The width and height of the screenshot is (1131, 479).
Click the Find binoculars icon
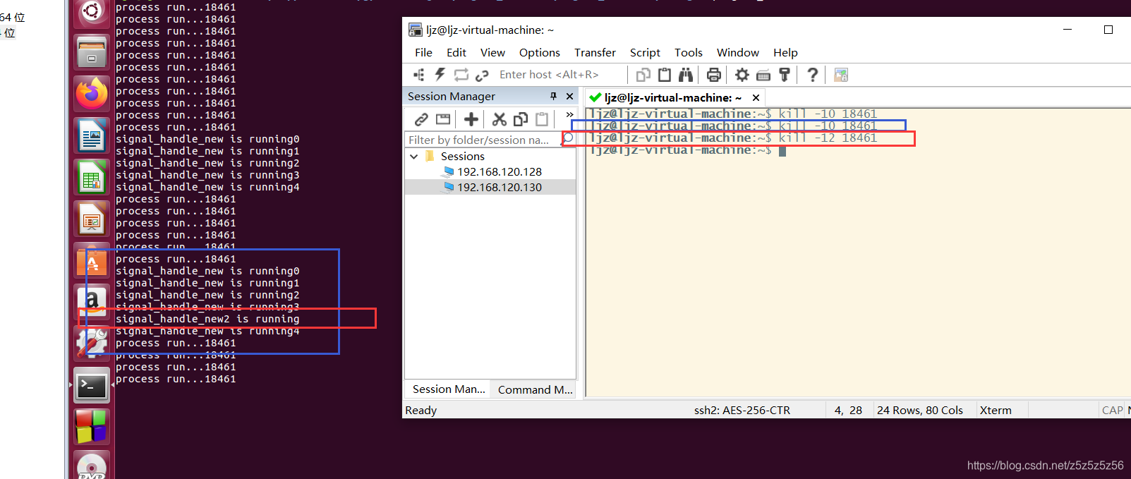tap(686, 75)
